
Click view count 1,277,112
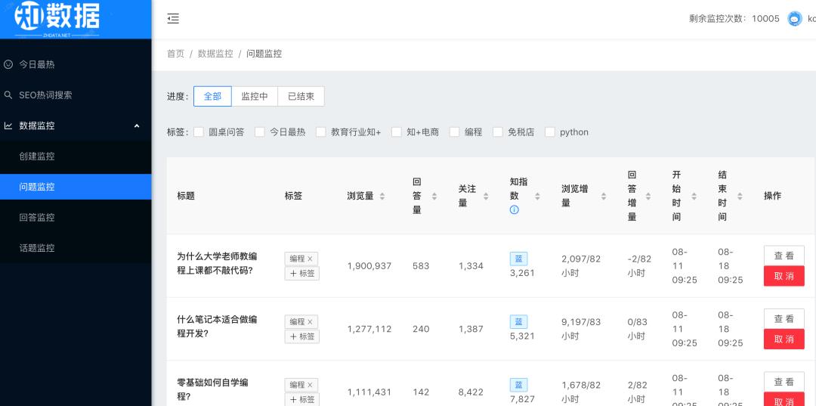(x=369, y=329)
